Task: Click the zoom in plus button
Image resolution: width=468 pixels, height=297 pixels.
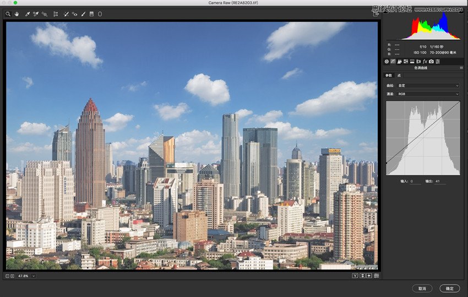Action: pyautogui.click(x=12, y=276)
